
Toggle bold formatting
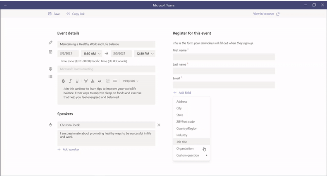pyautogui.click(x=63, y=81)
